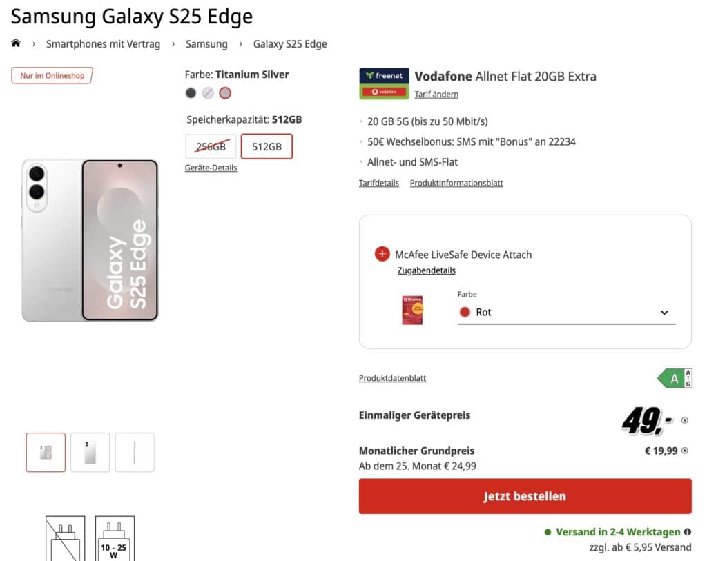Select the back view phone thumbnail
The image size is (707, 561).
click(x=90, y=453)
